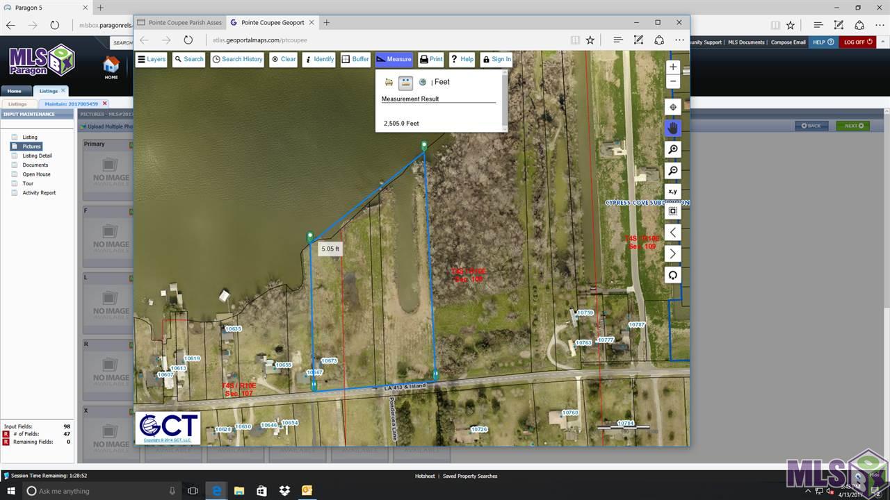The height and width of the screenshot is (500, 890).
Task: Refresh map with circular arrow tool
Action: point(672,275)
